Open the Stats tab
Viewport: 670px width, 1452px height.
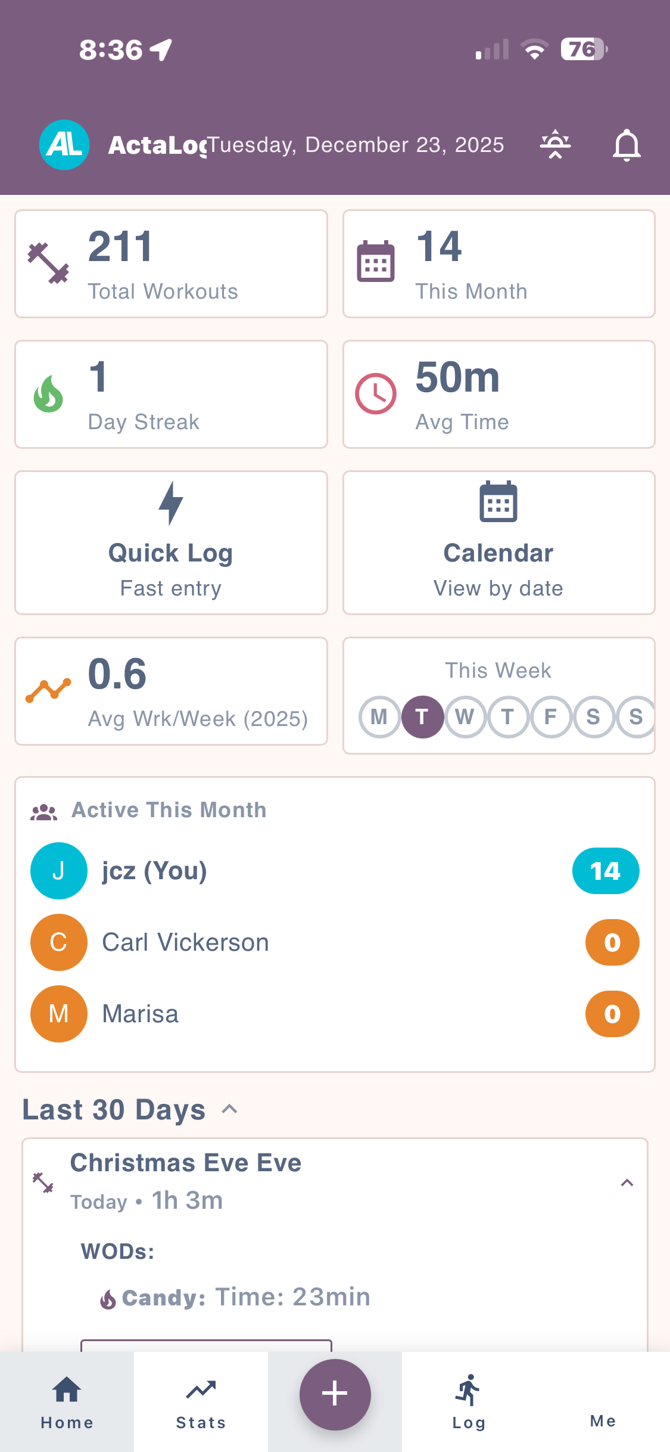coord(201,1402)
